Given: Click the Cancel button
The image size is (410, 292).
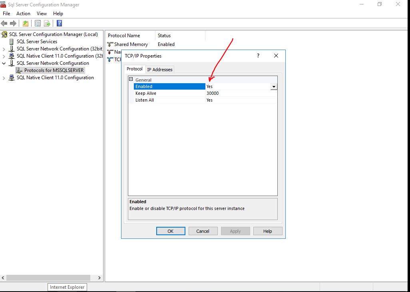Looking at the screenshot, I should (203, 231).
